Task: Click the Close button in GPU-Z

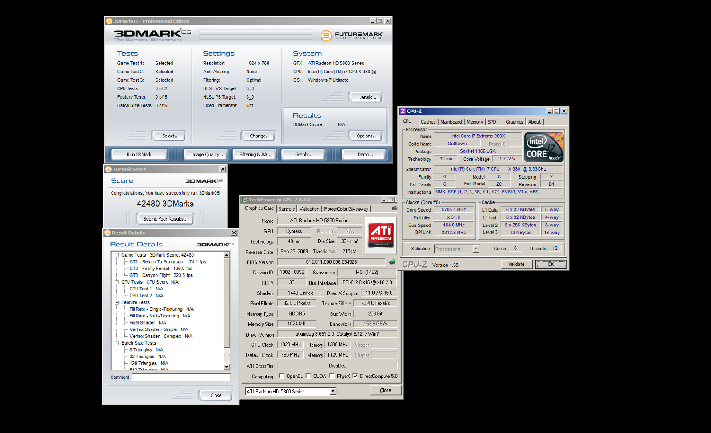Action: [x=385, y=390]
